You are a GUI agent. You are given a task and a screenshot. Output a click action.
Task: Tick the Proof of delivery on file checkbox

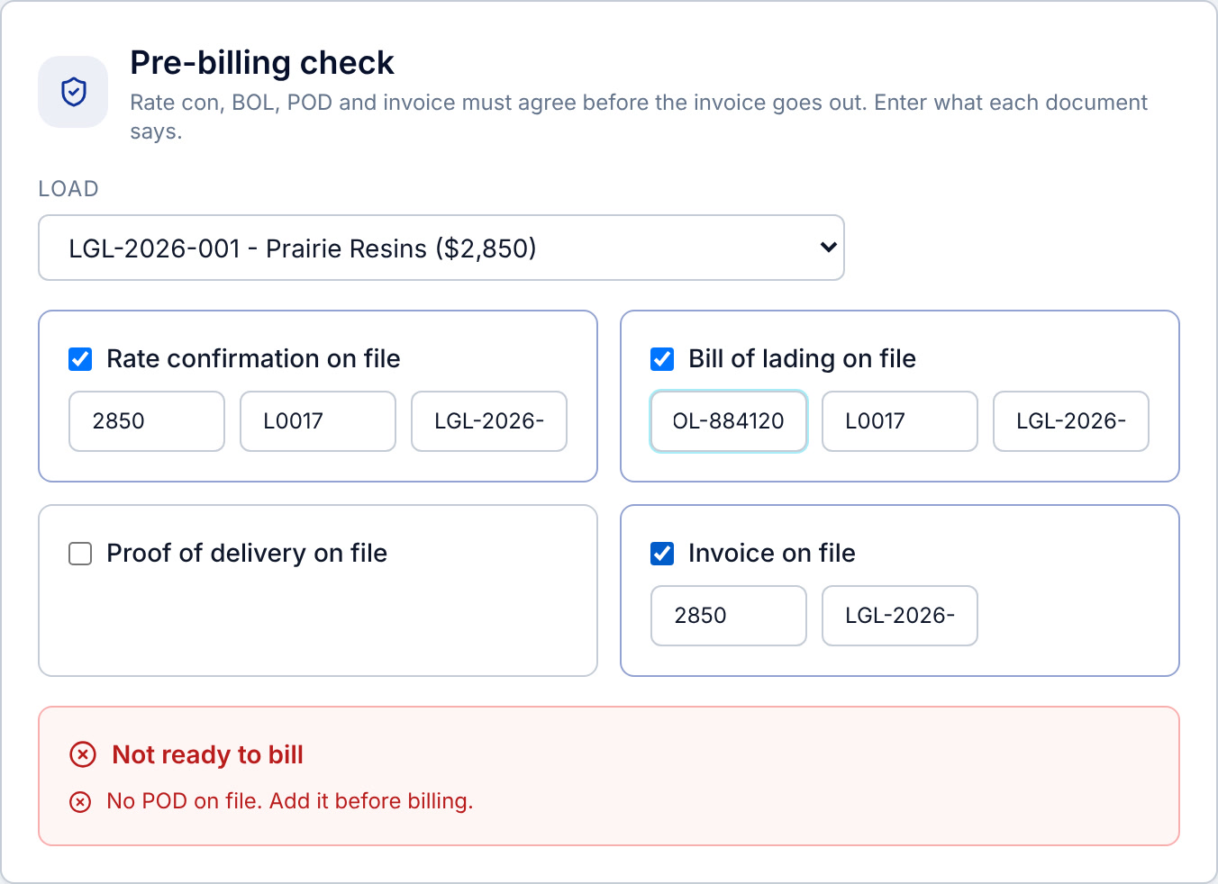pos(80,554)
